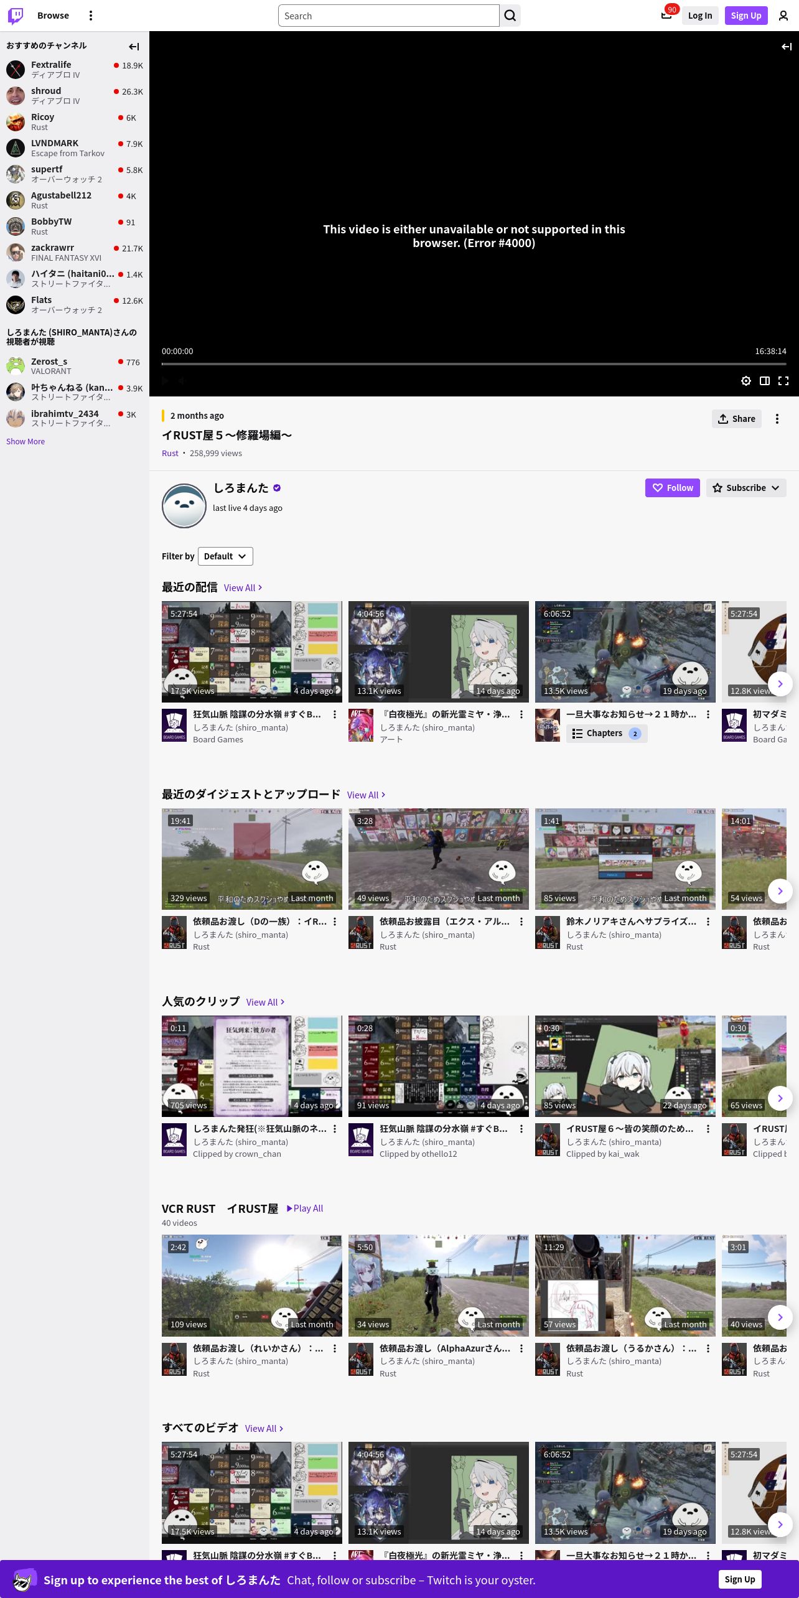The image size is (799, 1598).
Task: Open options for 一旦大事なお知らせ recent broadcast
Action: (708, 714)
